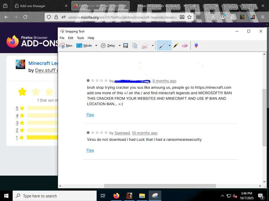Screen dimensions: 269x201
Task: Bookmark this page with star icon
Action: click(x=189, y=17)
